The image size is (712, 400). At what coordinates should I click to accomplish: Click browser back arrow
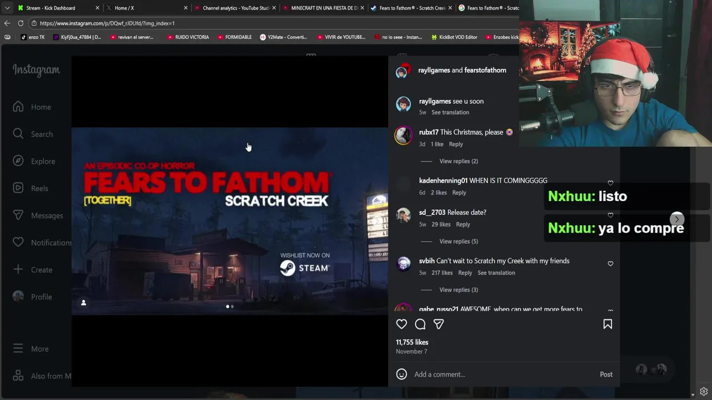pos(7,23)
